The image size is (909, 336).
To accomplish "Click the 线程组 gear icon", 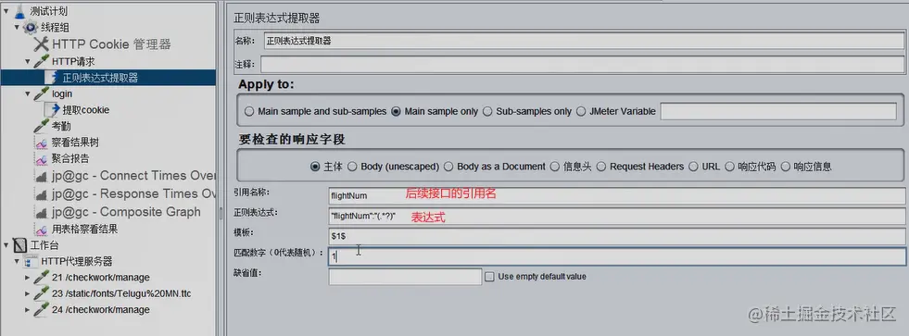I will (x=31, y=28).
